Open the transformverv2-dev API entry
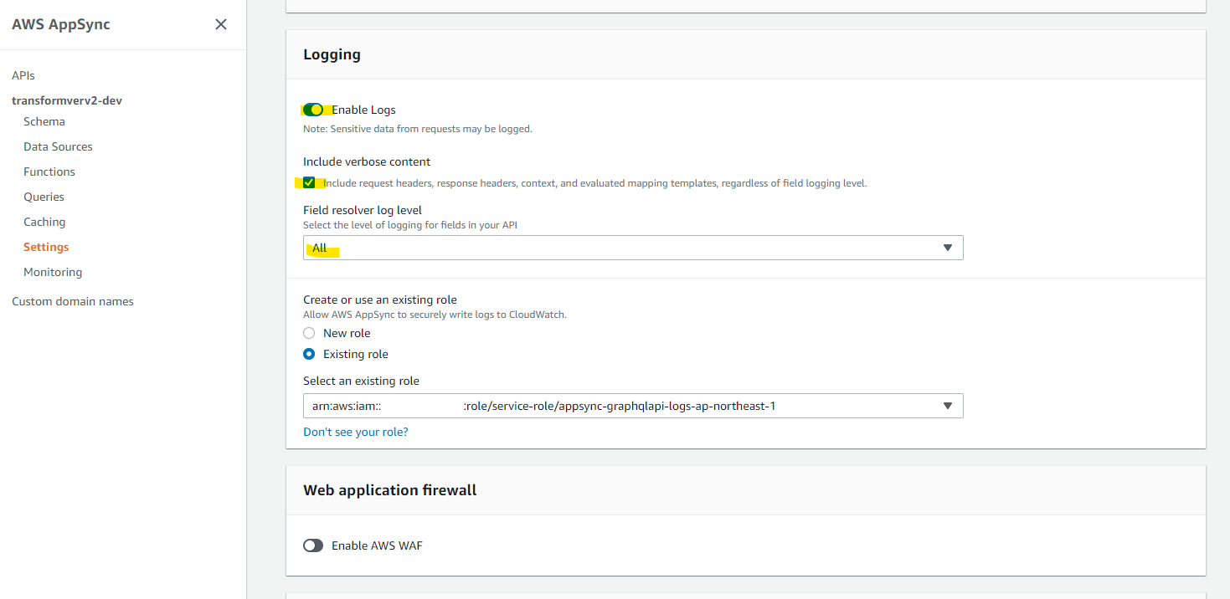 point(67,100)
